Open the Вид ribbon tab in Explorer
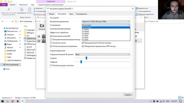184x103 pixels. [32, 5]
